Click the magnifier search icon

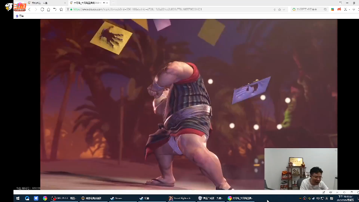tap(325, 9)
